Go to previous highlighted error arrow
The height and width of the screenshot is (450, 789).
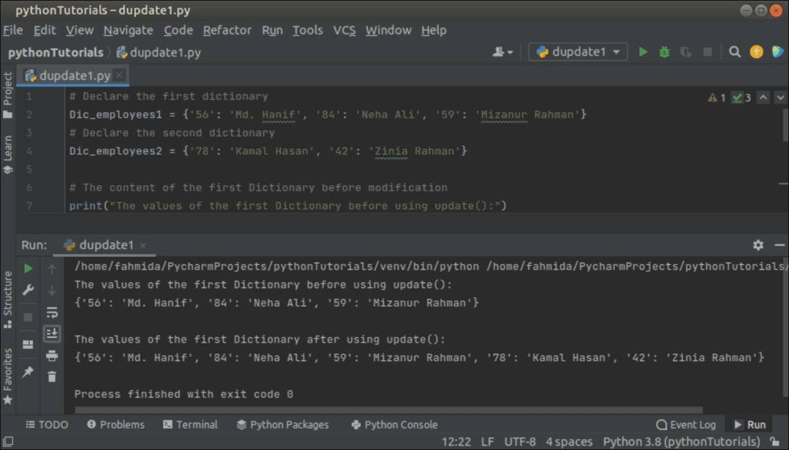763,97
